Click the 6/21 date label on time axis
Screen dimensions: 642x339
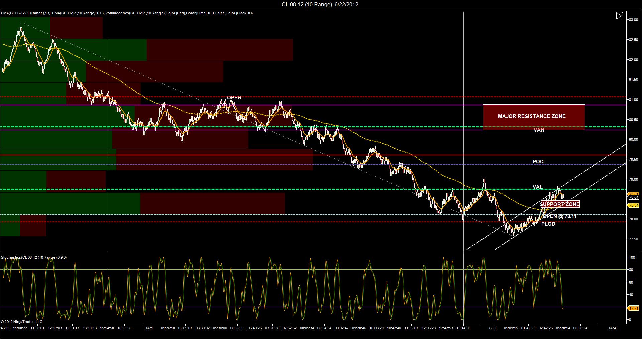(x=149, y=328)
